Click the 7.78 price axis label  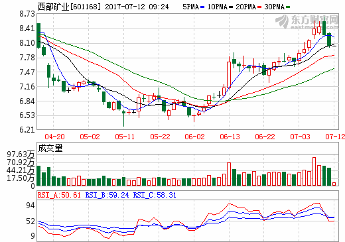(x=27, y=58)
